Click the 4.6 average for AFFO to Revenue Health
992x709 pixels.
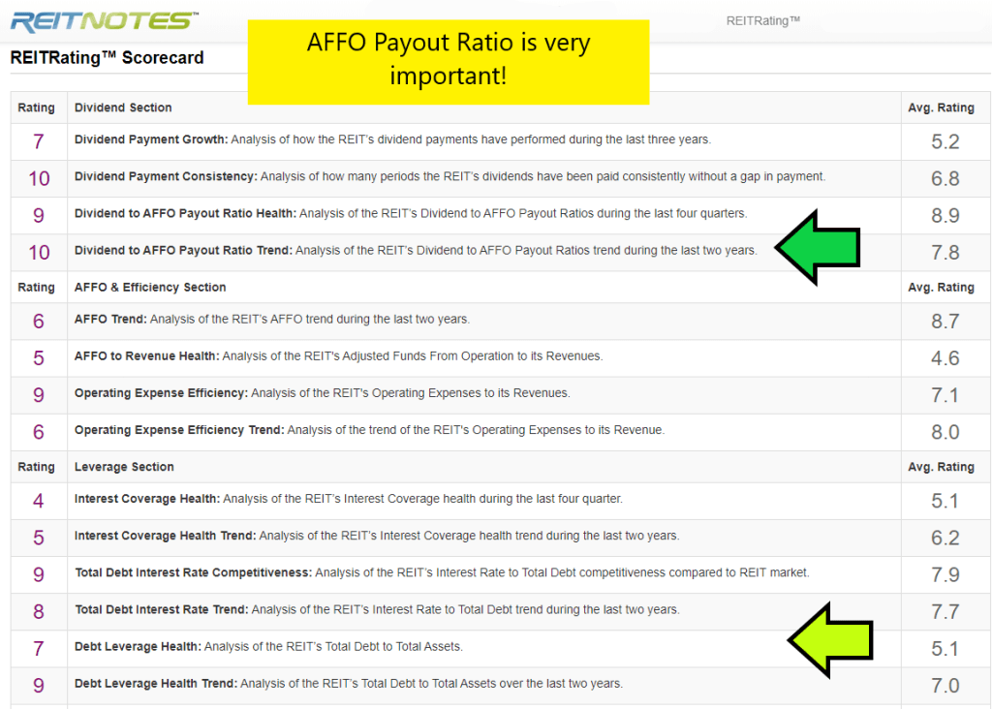(x=945, y=358)
